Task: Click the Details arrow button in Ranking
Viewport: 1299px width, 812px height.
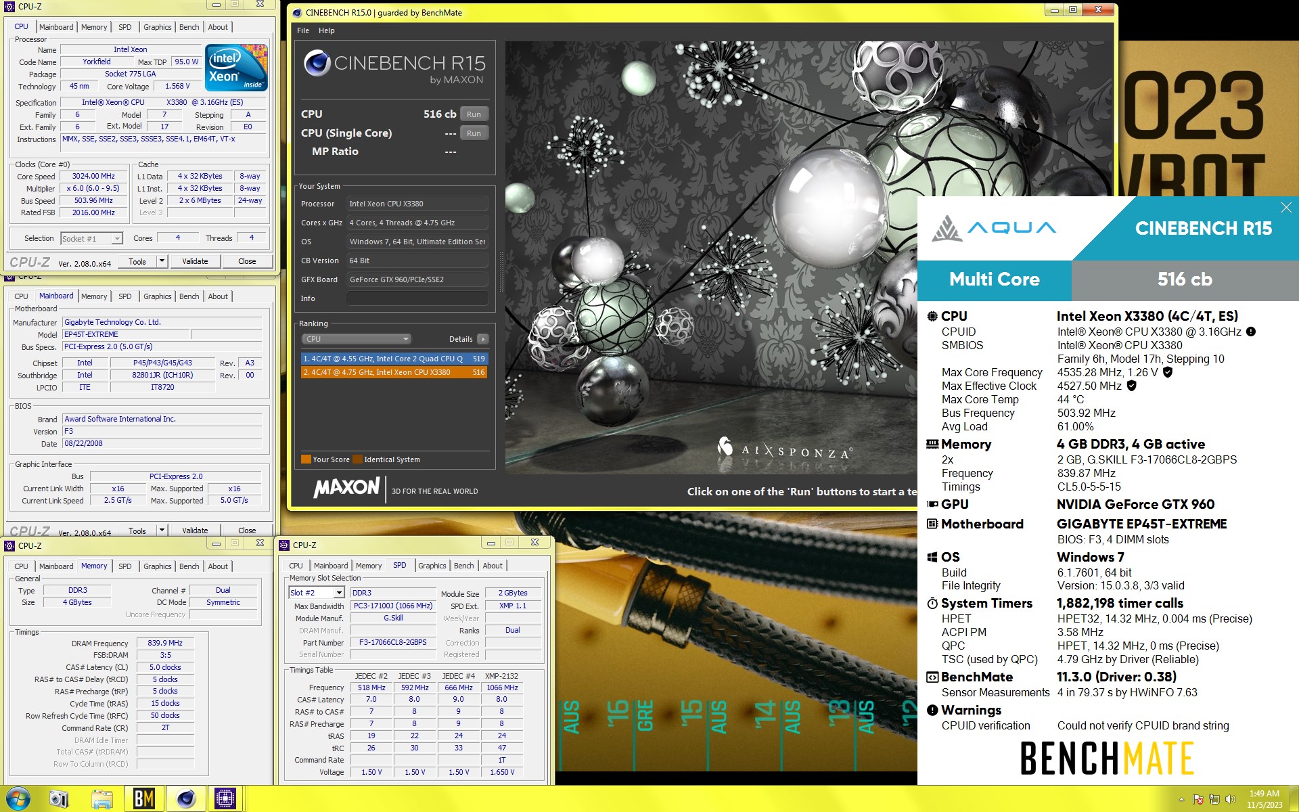Action: point(482,339)
